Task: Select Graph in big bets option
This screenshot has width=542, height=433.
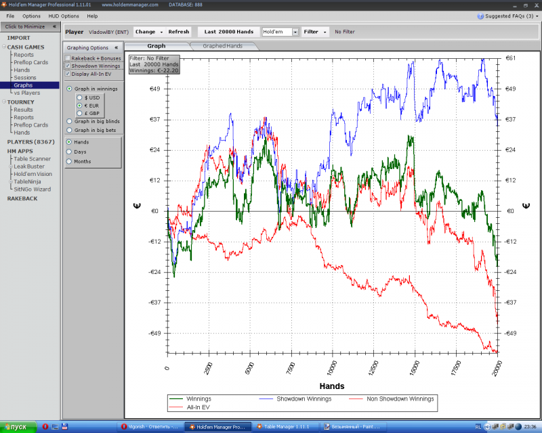Action: click(69, 130)
